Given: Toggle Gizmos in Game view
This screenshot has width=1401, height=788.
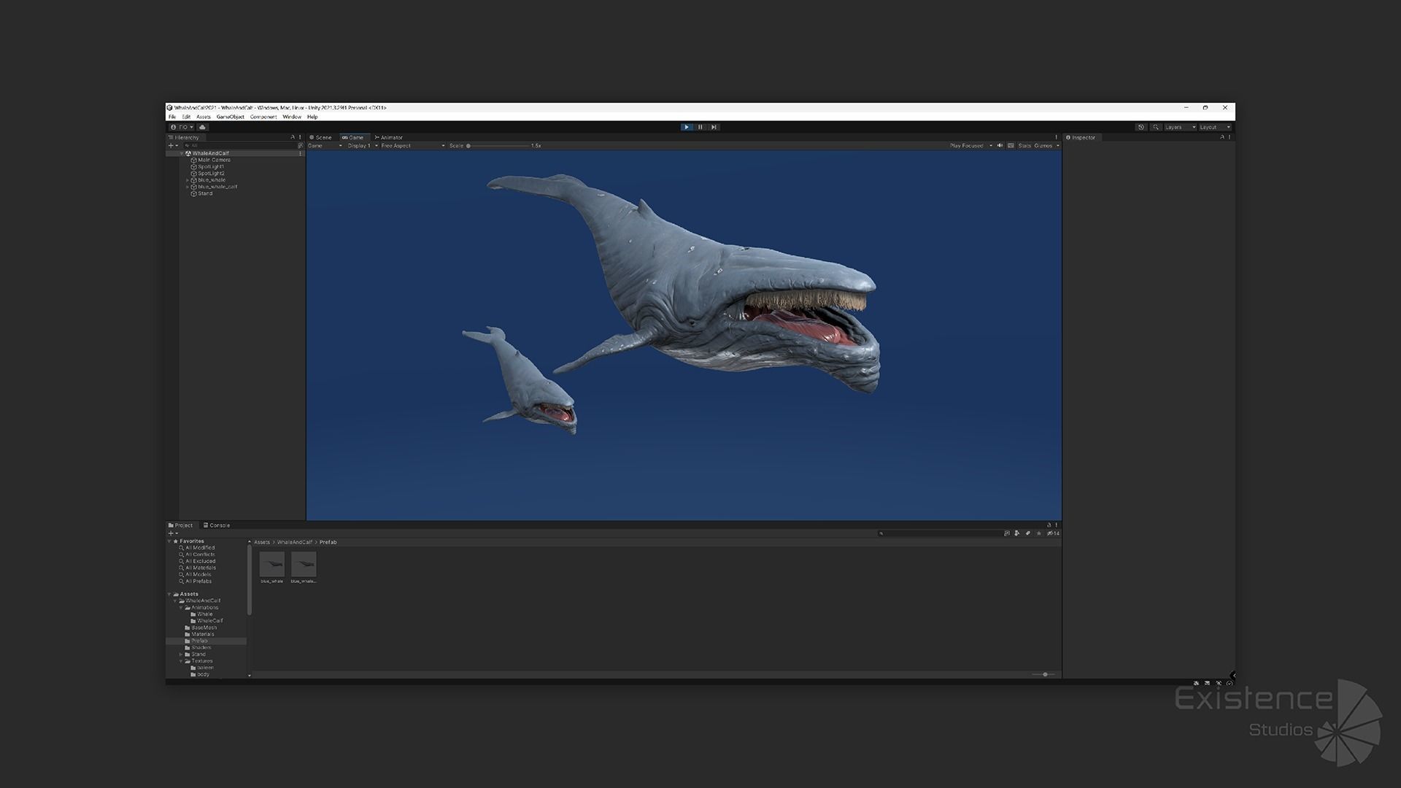Looking at the screenshot, I should 1043,146.
